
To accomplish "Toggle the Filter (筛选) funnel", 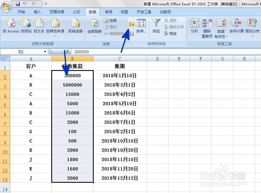I will [156, 26].
